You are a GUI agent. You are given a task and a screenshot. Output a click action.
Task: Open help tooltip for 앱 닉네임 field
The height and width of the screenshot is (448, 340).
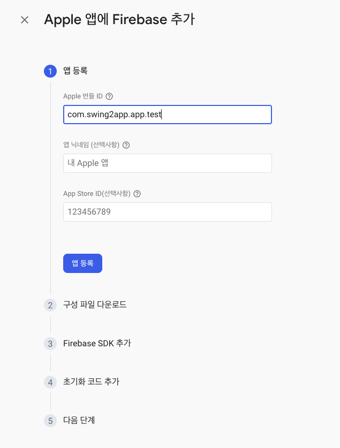tap(126, 145)
